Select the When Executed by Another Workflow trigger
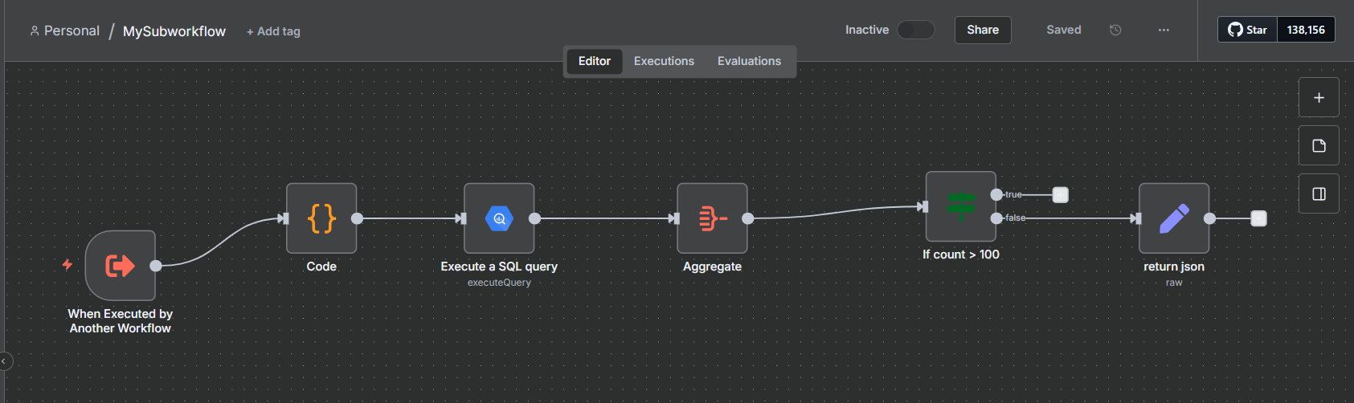Viewport: 1354px width, 403px height. click(x=121, y=266)
